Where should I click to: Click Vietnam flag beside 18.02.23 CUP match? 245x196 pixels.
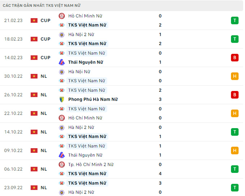tap(34, 39)
